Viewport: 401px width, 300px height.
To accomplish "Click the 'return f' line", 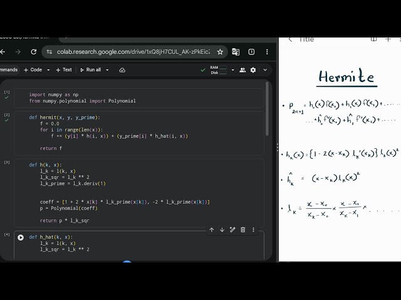I will click(51, 149).
